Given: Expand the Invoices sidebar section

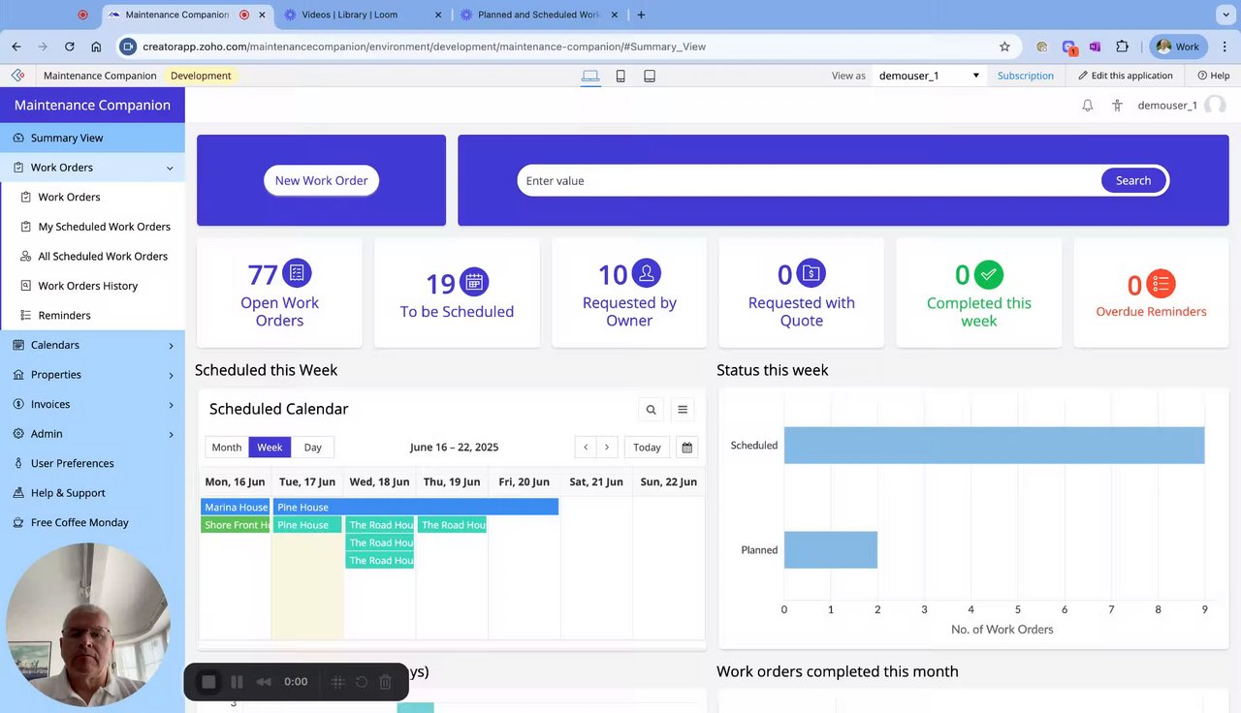Looking at the screenshot, I should click(171, 405).
